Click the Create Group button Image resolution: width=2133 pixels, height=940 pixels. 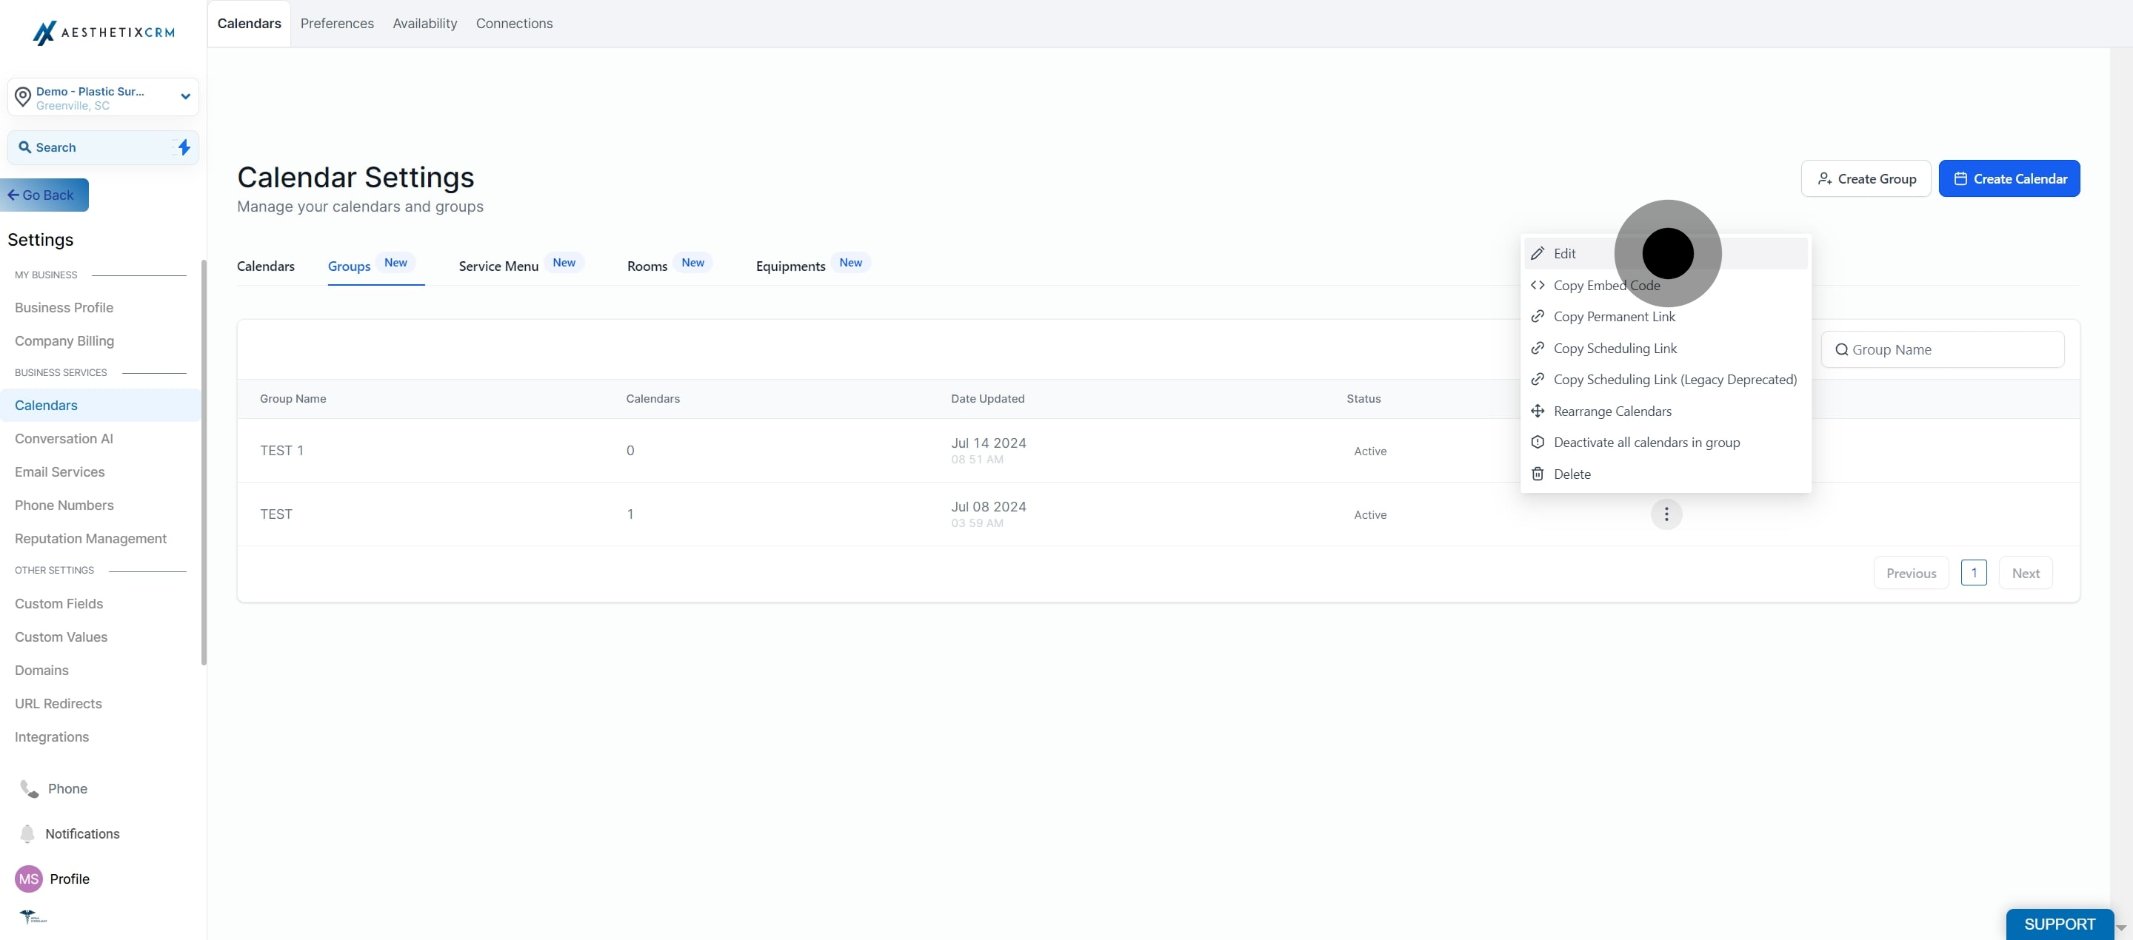(1866, 178)
